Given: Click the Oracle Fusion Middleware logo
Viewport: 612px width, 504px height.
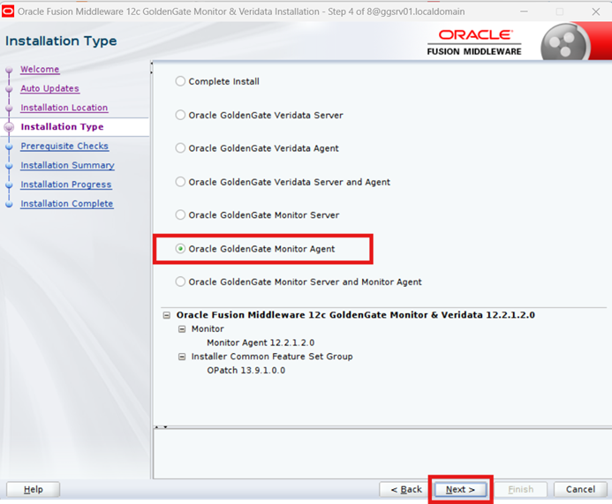Looking at the screenshot, I should point(474,41).
